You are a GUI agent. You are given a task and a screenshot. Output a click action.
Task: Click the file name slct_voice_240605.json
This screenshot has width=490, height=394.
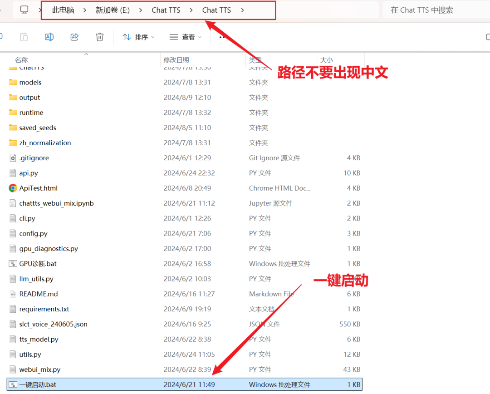(53, 324)
